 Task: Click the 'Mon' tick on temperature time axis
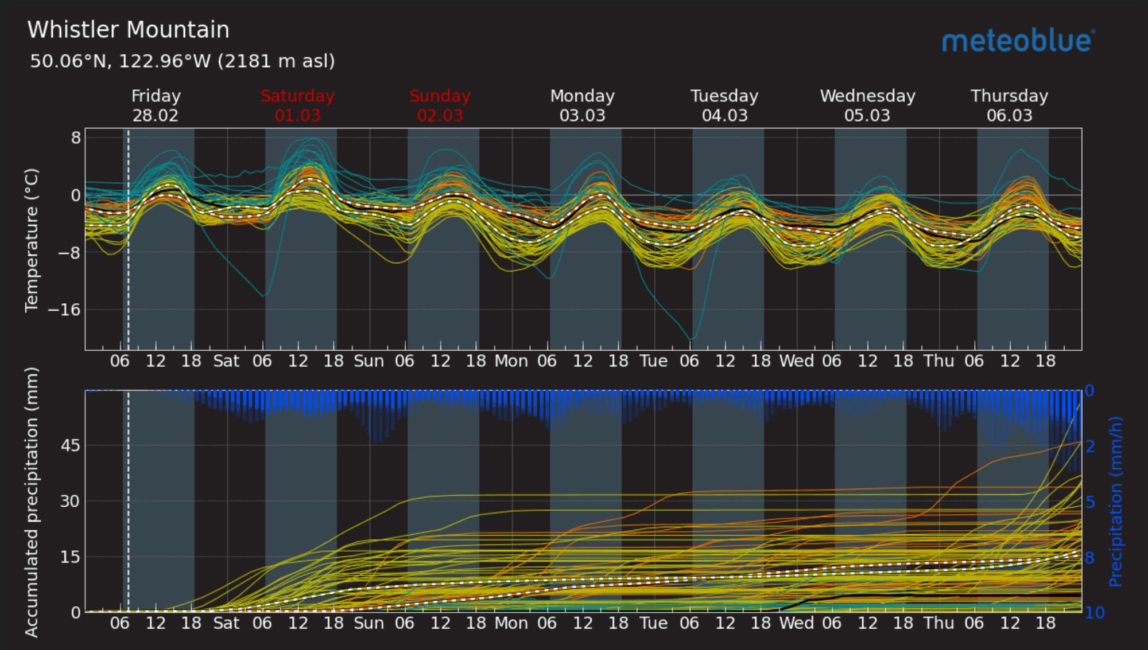click(511, 361)
